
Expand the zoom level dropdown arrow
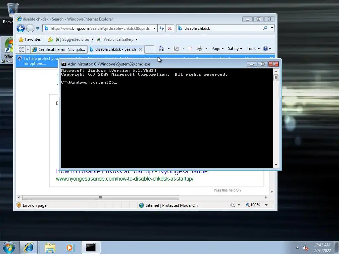click(266, 205)
